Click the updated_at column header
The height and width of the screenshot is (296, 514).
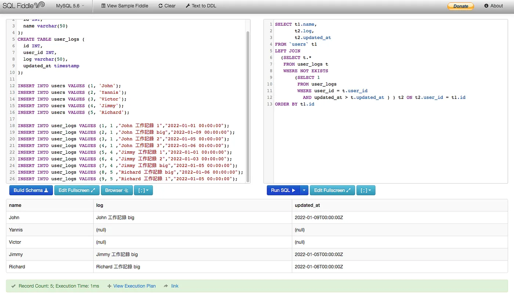tap(400, 205)
